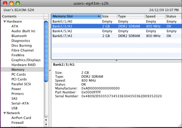This screenshot has width=182, height=128.
Task: Click the vertical sidebar divider handle
Action: click(x=50, y=70)
